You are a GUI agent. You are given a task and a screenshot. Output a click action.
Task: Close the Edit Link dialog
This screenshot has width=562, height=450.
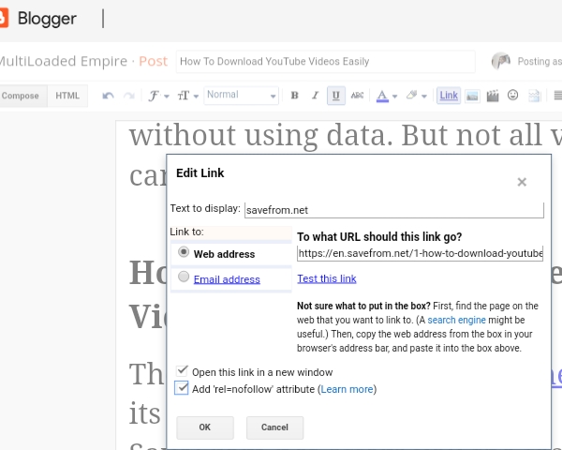click(522, 182)
